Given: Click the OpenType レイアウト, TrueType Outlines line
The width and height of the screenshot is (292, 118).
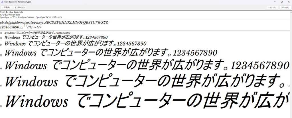Looking at the screenshot, I should pos(31,17).
